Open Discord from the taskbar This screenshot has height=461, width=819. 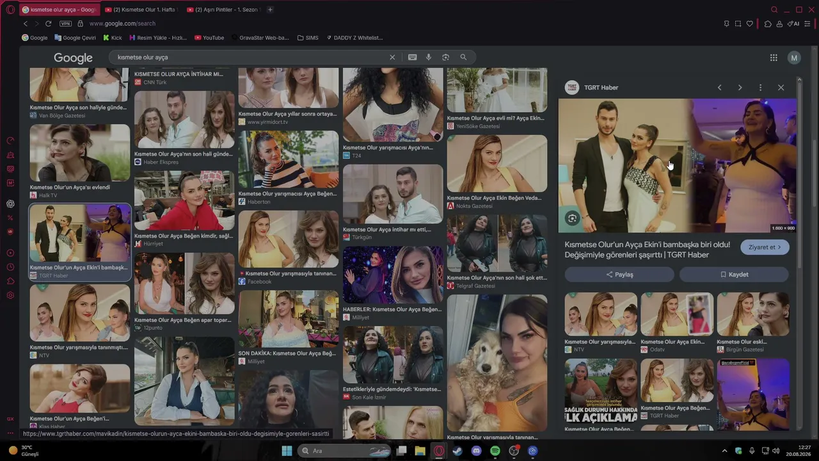pyautogui.click(x=476, y=451)
